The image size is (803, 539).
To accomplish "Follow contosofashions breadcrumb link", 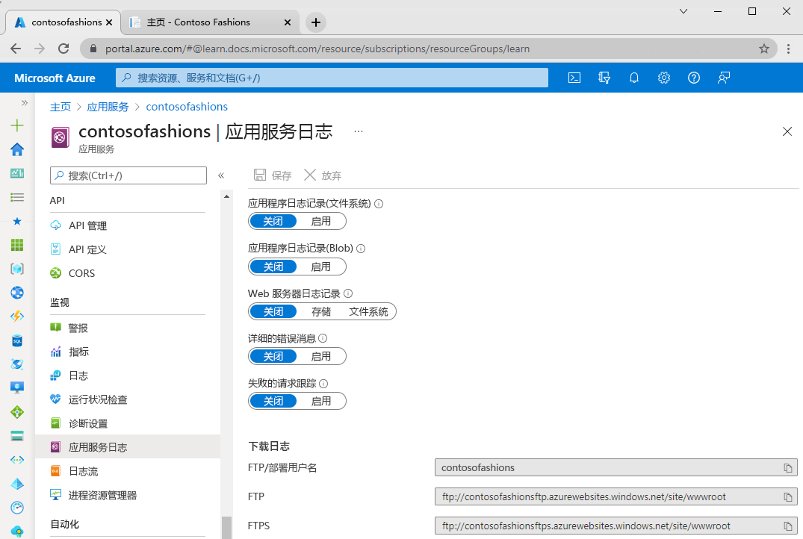I will pos(187,107).
